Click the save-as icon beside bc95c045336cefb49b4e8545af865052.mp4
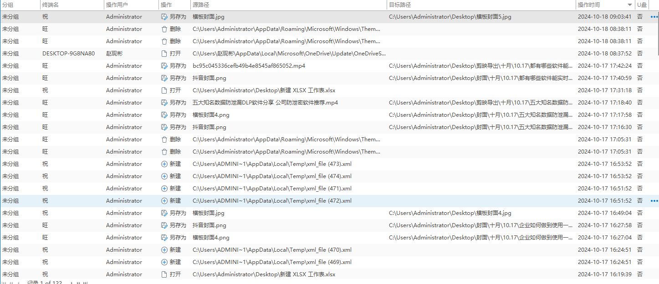Viewport: 659px width, 284px height. [164, 66]
